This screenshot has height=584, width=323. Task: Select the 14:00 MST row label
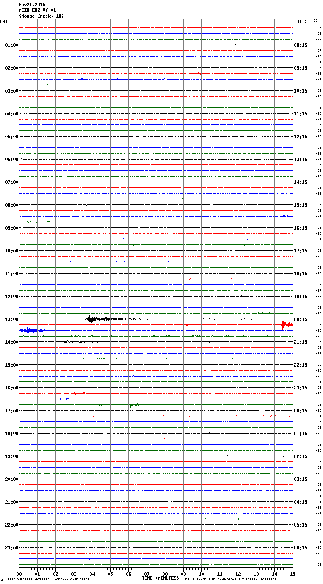[11, 342]
